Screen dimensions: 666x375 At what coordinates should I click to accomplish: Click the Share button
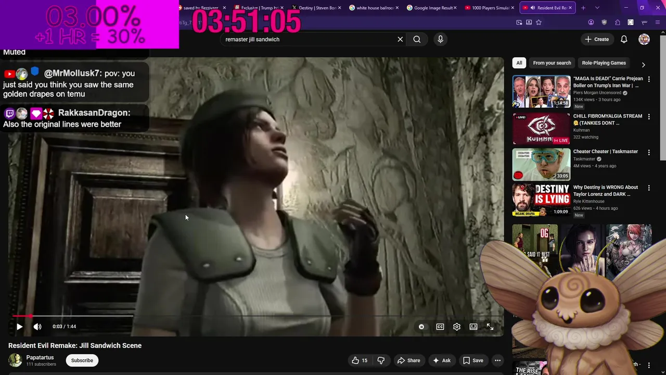(408, 360)
